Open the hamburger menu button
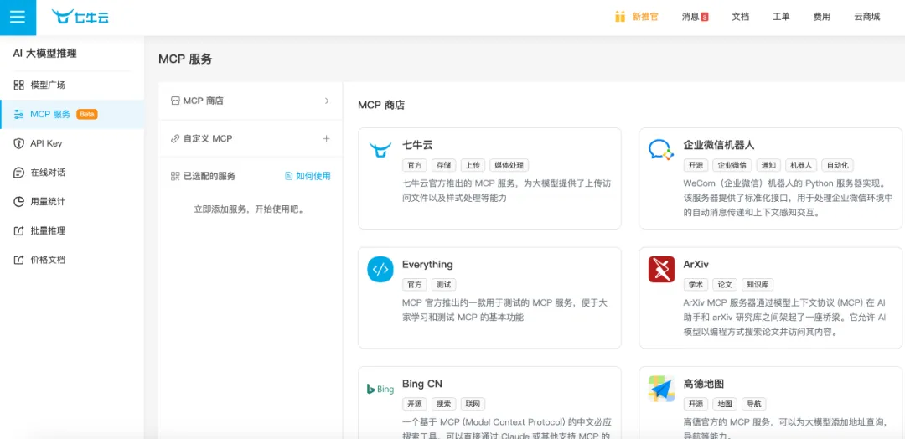The height and width of the screenshot is (439, 905). click(x=18, y=18)
